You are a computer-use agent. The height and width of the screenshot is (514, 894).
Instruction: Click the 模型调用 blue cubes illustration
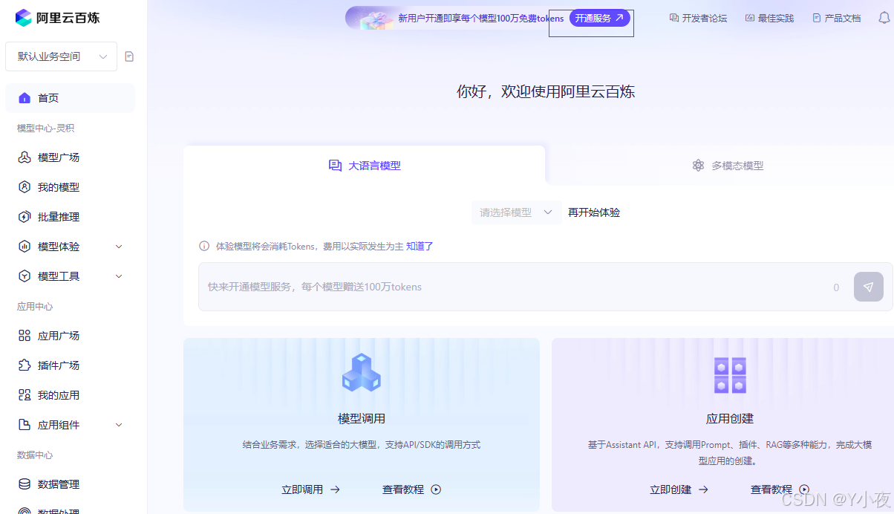(x=362, y=373)
